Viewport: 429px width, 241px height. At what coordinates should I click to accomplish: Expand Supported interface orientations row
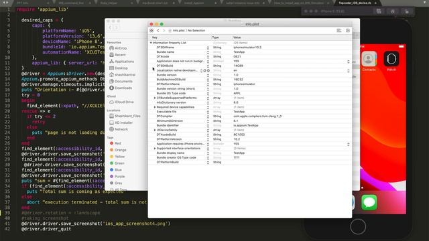[x=155, y=149]
